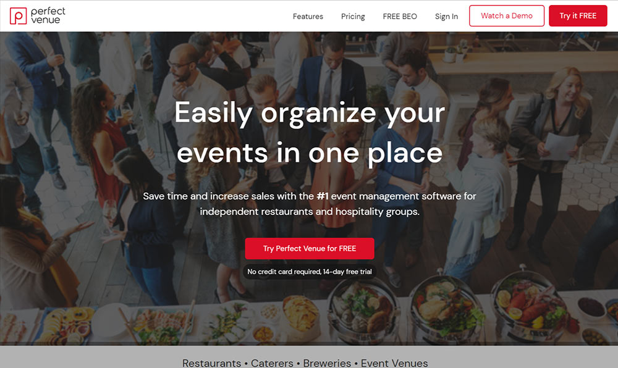Viewport: 618px width, 368px height.
Task: Go to the Pricing page
Action: pyautogui.click(x=353, y=16)
